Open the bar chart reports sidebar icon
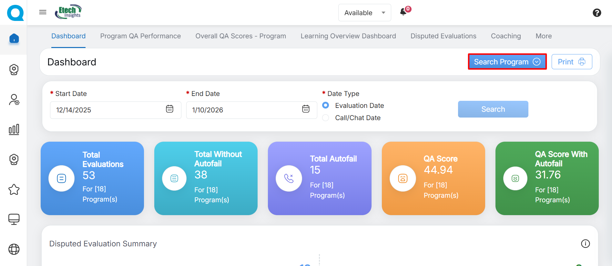Viewport: 612px width, 266px height. click(14, 129)
